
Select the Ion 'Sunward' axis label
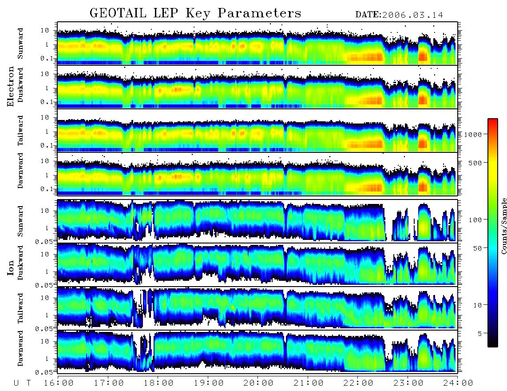point(20,221)
